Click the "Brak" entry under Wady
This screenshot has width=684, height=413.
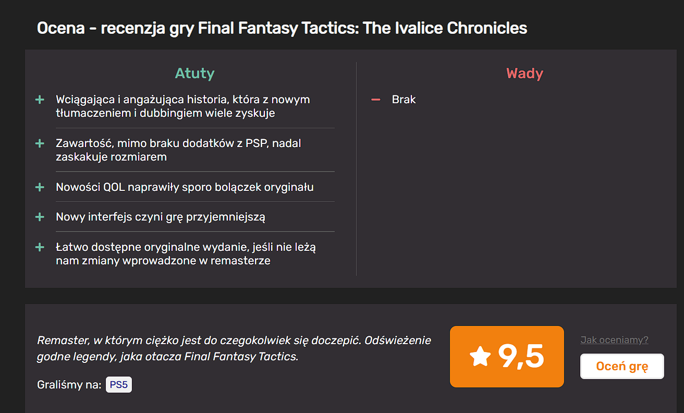click(404, 100)
